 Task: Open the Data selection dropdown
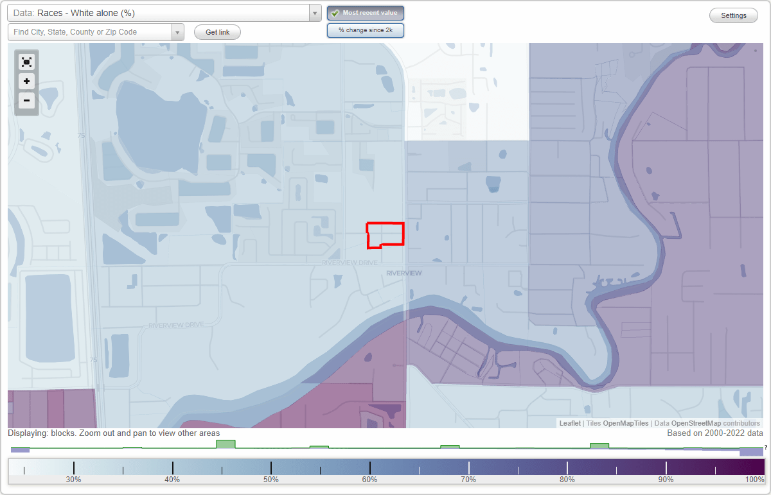click(314, 13)
